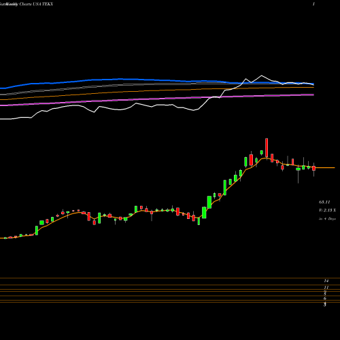Click the number 6 level label
Image resolution: width=340 pixels, height=340 pixels.
click(325, 299)
